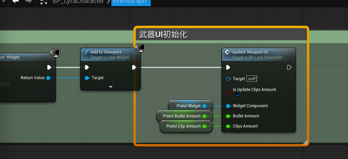Click the function f icon on Add to Viewport

pyautogui.click(x=86, y=52)
